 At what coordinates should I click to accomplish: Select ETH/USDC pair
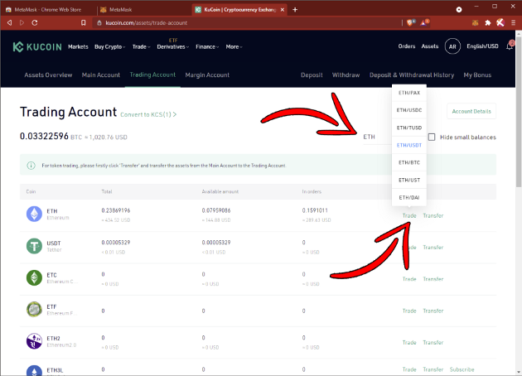click(x=409, y=110)
